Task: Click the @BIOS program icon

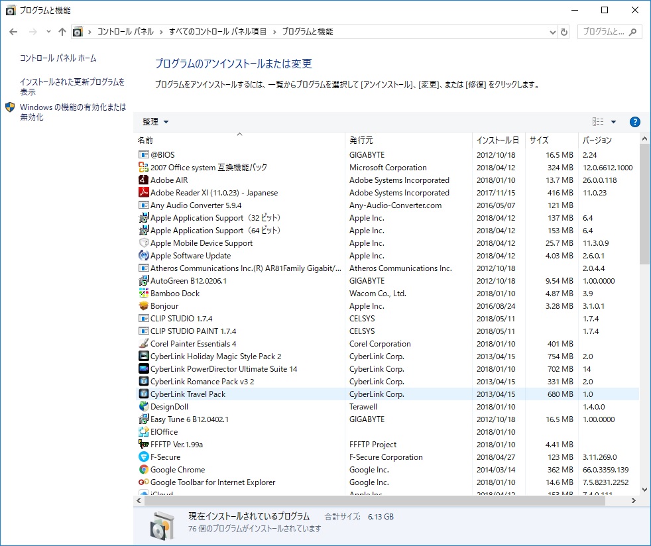Action: pyautogui.click(x=144, y=155)
